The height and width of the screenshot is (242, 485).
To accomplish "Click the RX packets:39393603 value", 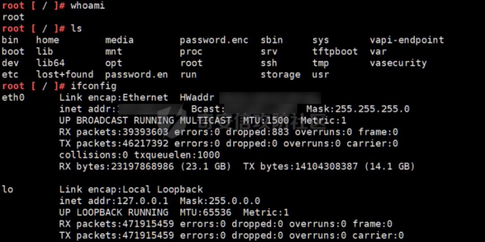I will 114,132.
